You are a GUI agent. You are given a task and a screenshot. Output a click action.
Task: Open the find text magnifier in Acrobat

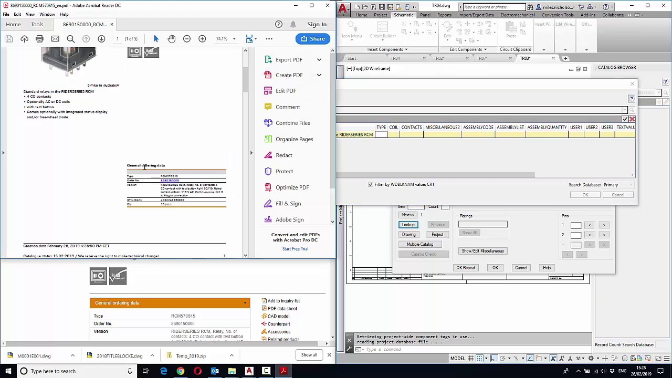70,39
